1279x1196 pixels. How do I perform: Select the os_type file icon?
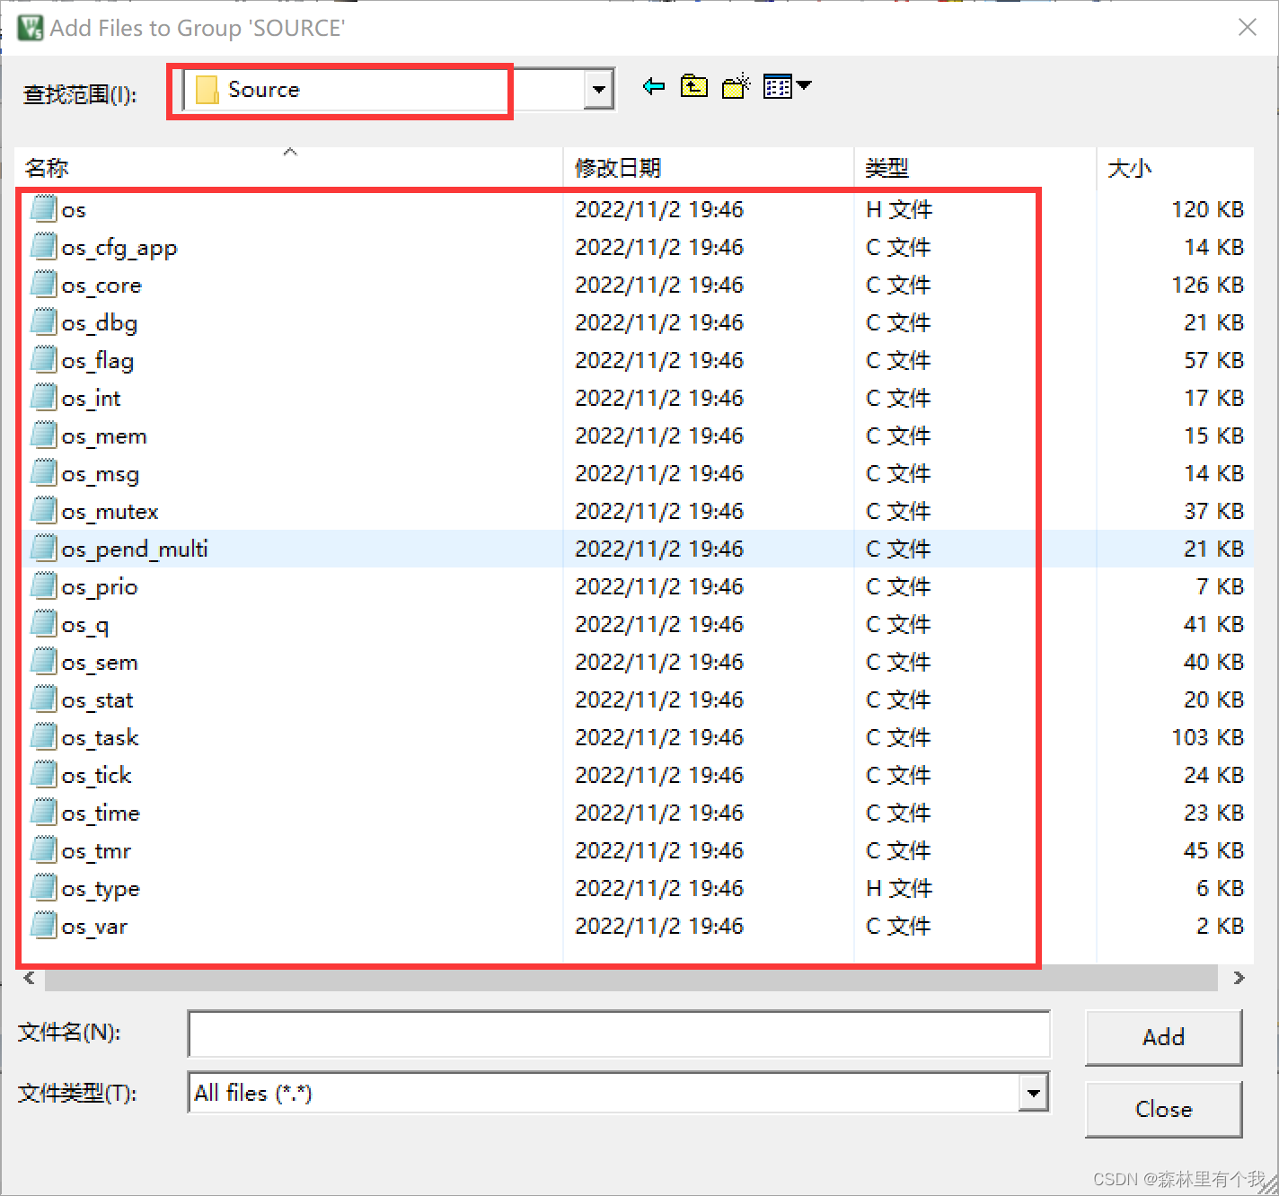tap(44, 887)
